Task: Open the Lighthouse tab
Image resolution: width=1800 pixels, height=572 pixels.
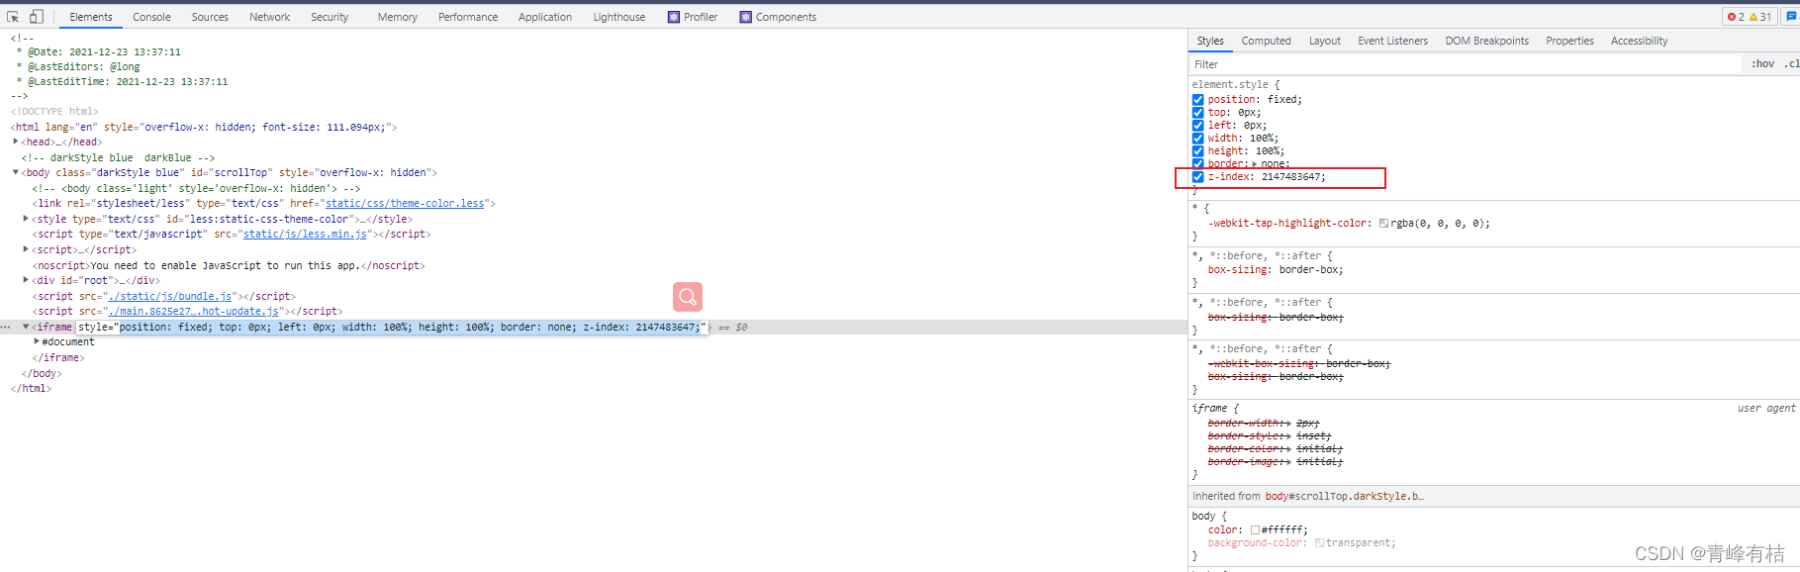Action: (619, 17)
